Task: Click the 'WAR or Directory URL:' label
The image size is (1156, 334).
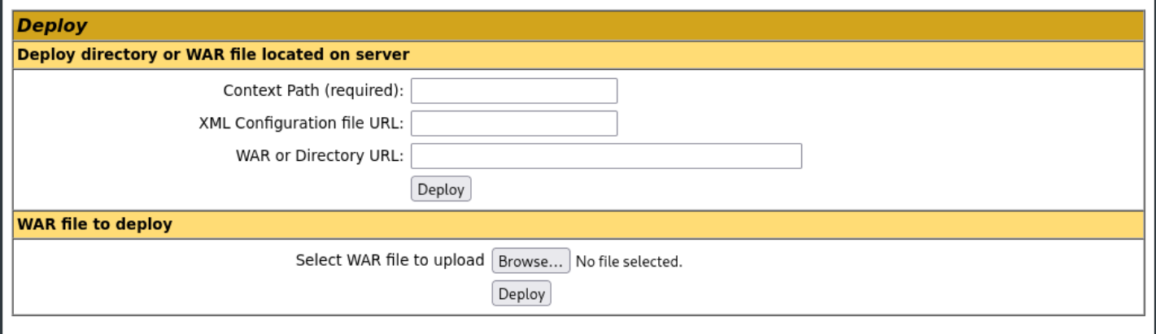Action: (x=319, y=156)
